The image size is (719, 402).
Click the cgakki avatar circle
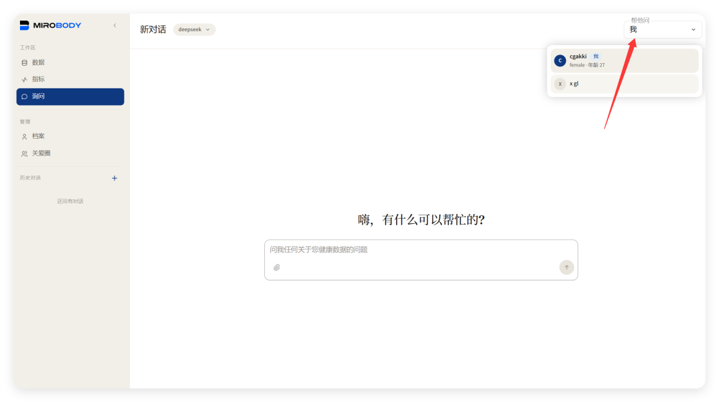pos(560,60)
